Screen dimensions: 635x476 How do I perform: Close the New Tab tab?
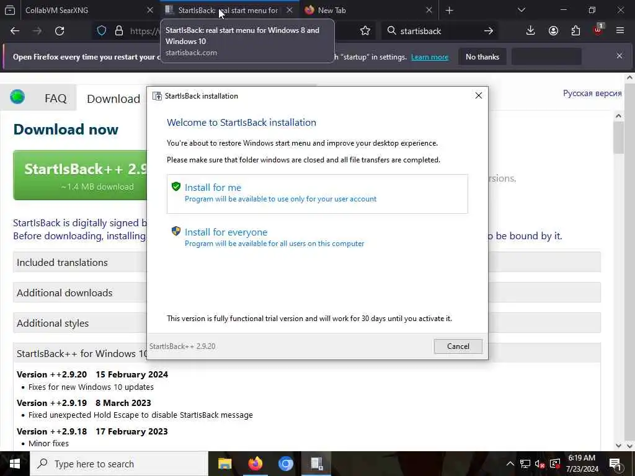tap(429, 11)
